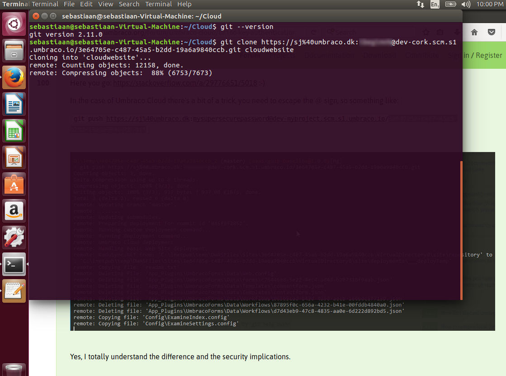Open LibreOffice Impress from the launcher
The width and height of the screenshot is (506, 376).
[14, 157]
